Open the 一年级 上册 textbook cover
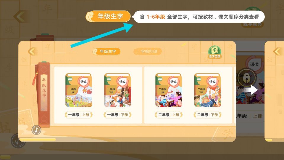The width and height of the screenshot is (284, 160). click(x=79, y=90)
